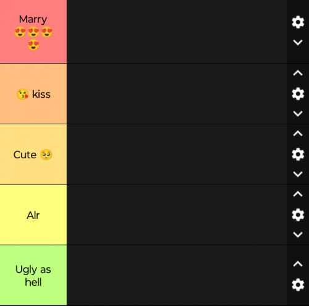Open settings gear for Marry tier
The height and width of the screenshot is (306, 309).
[298, 22]
